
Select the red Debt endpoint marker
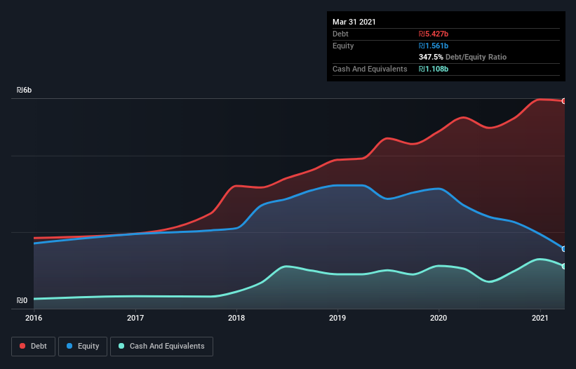point(564,101)
